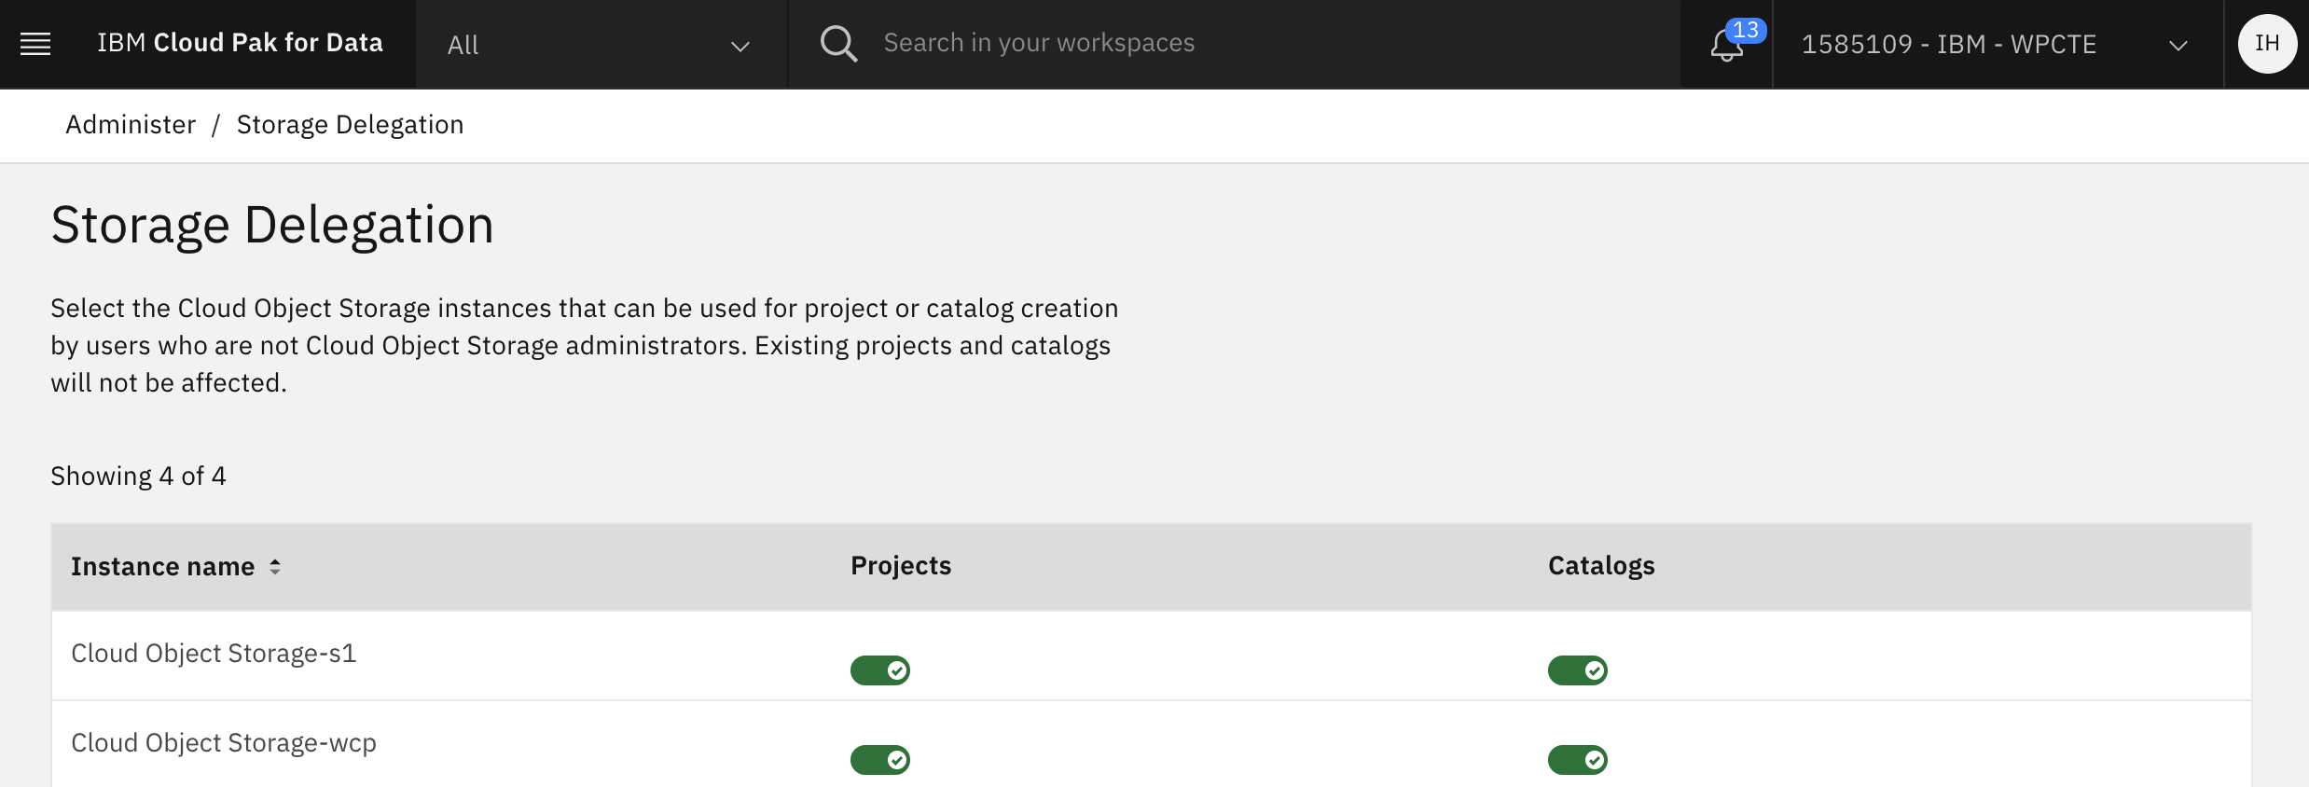This screenshot has height=787, width=2309.
Task: Click the Storage Delegation page heading
Action: [x=272, y=226]
